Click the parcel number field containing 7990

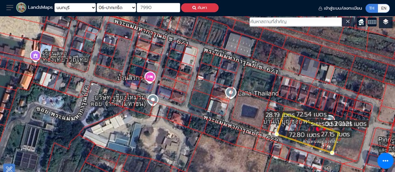pos(158,8)
